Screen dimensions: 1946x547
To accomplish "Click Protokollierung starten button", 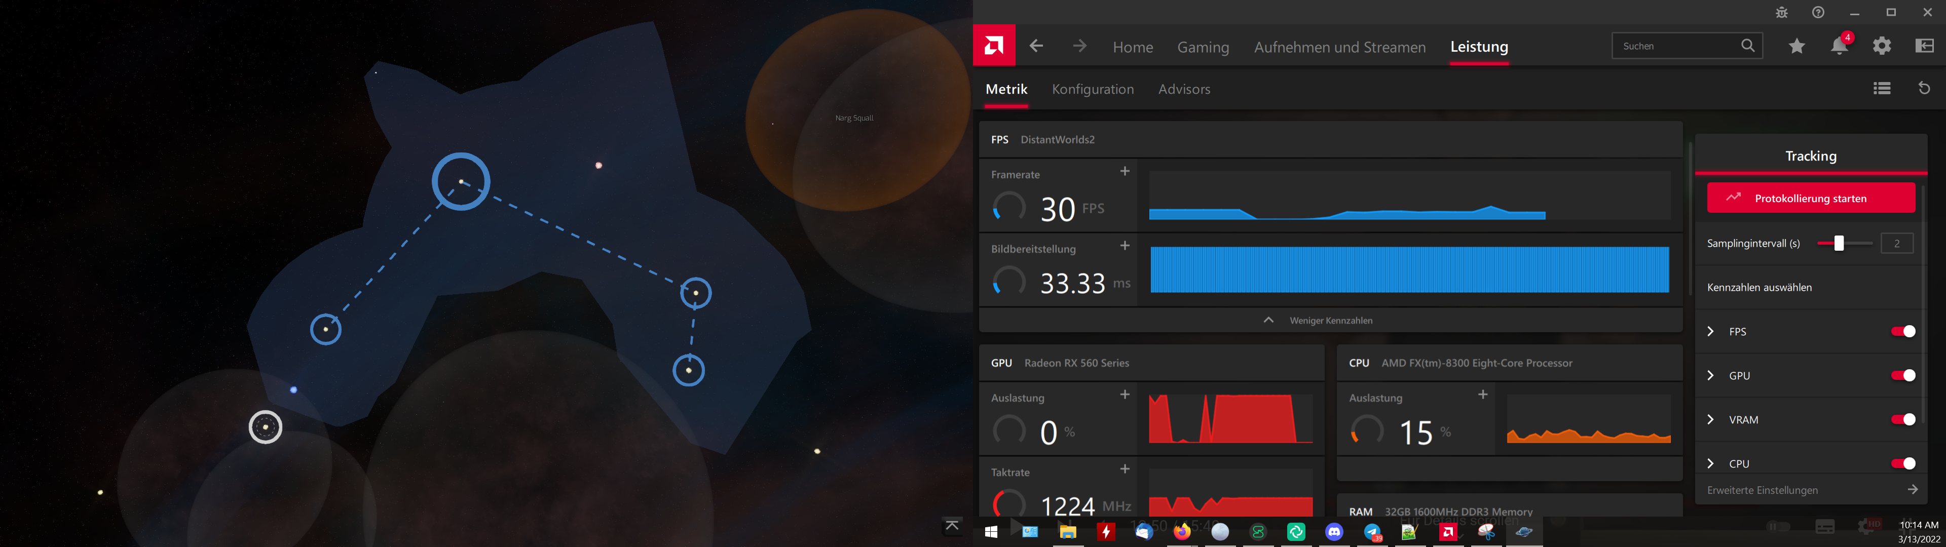I will pyautogui.click(x=1811, y=198).
